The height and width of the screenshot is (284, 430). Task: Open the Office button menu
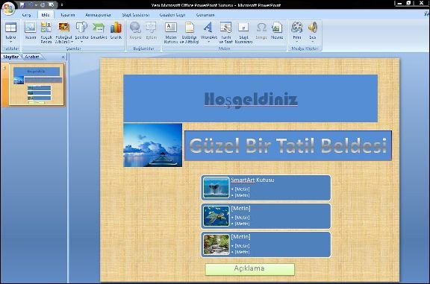(x=8, y=8)
